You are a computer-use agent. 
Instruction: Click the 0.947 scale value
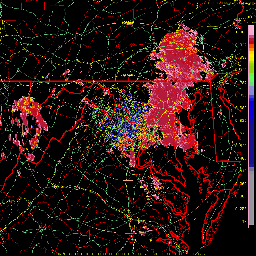[241, 45]
